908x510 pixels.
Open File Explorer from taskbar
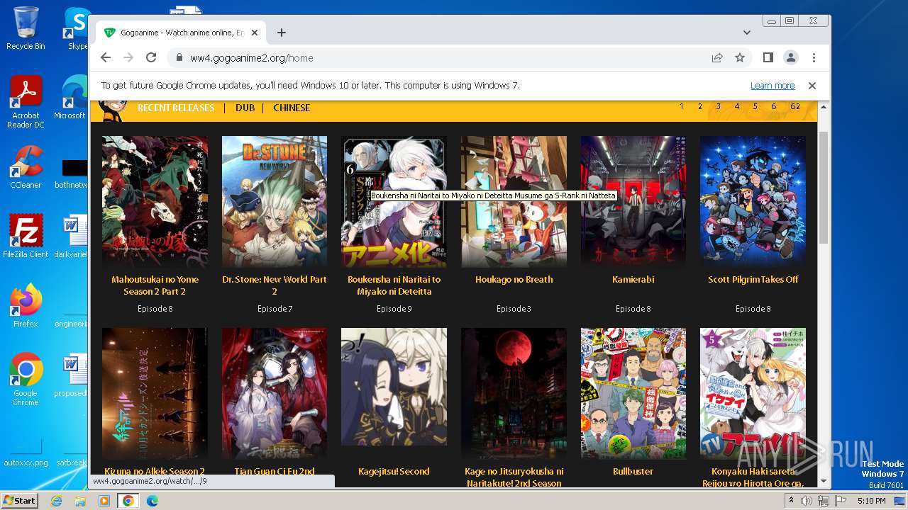(x=80, y=501)
